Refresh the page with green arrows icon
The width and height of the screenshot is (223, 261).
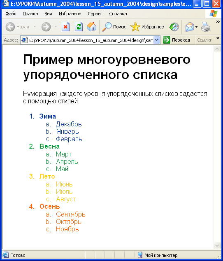coord(79,27)
